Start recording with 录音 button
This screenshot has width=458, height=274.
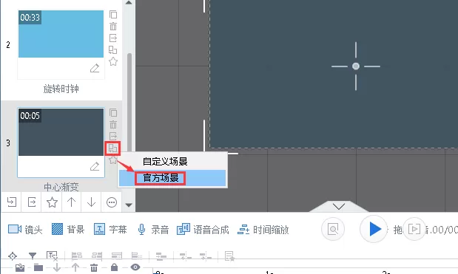click(153, 230)
